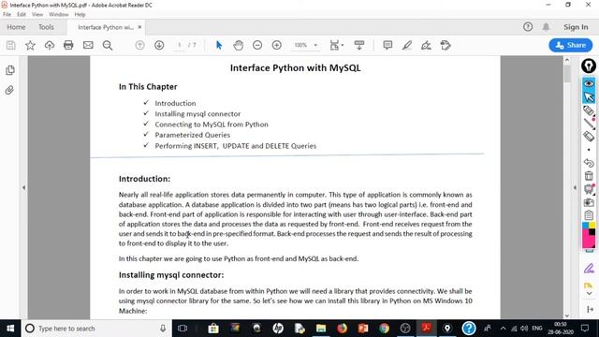Toggle the eye visibility overlay icon

[589, 83]
